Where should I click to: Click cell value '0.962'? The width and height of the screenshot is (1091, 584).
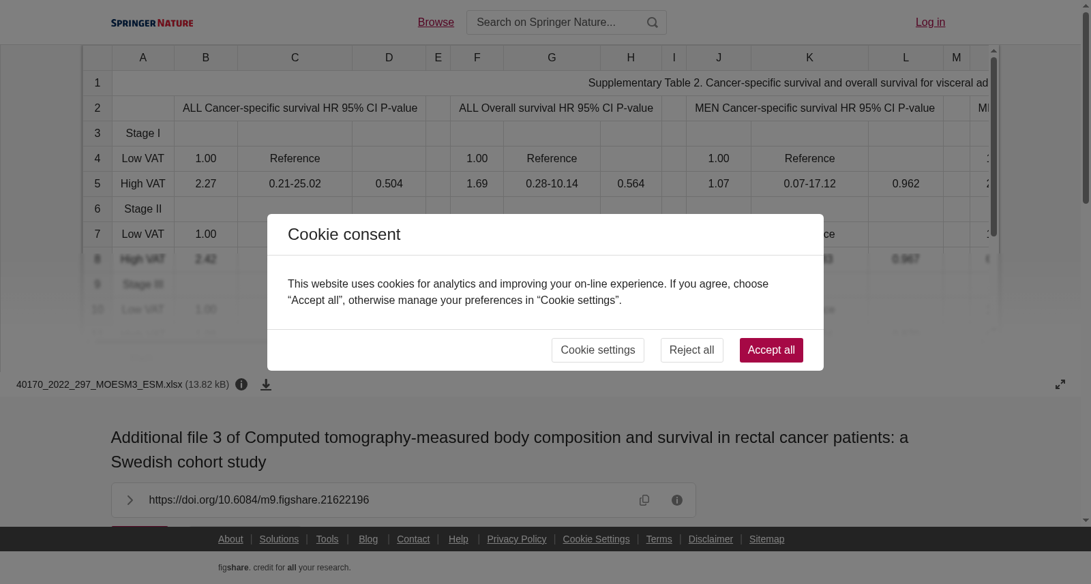click(906, 184)
